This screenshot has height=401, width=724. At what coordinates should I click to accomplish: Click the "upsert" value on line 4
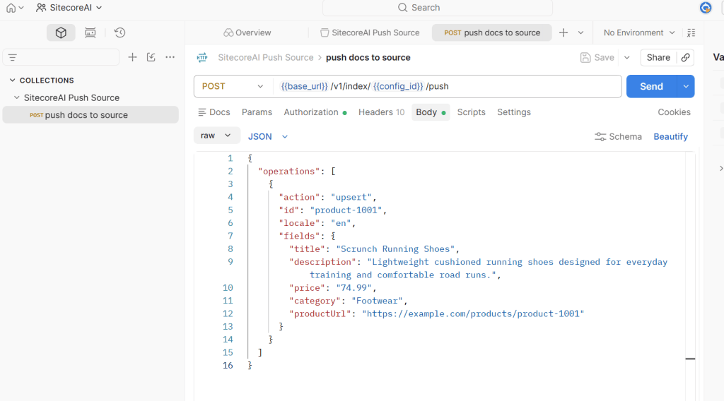pos(351,197)
